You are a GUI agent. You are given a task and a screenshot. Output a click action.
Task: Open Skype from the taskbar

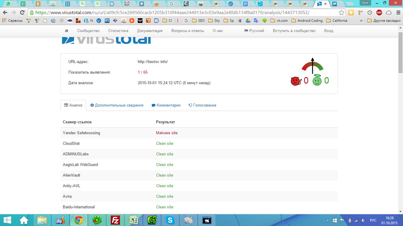coord(170,220)
